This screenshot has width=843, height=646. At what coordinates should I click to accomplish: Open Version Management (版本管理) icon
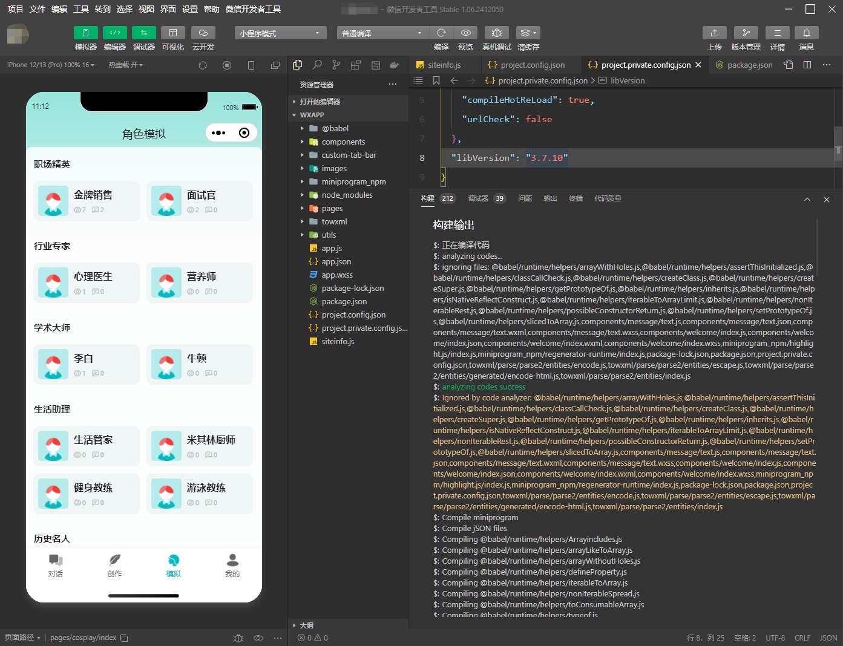746,33
